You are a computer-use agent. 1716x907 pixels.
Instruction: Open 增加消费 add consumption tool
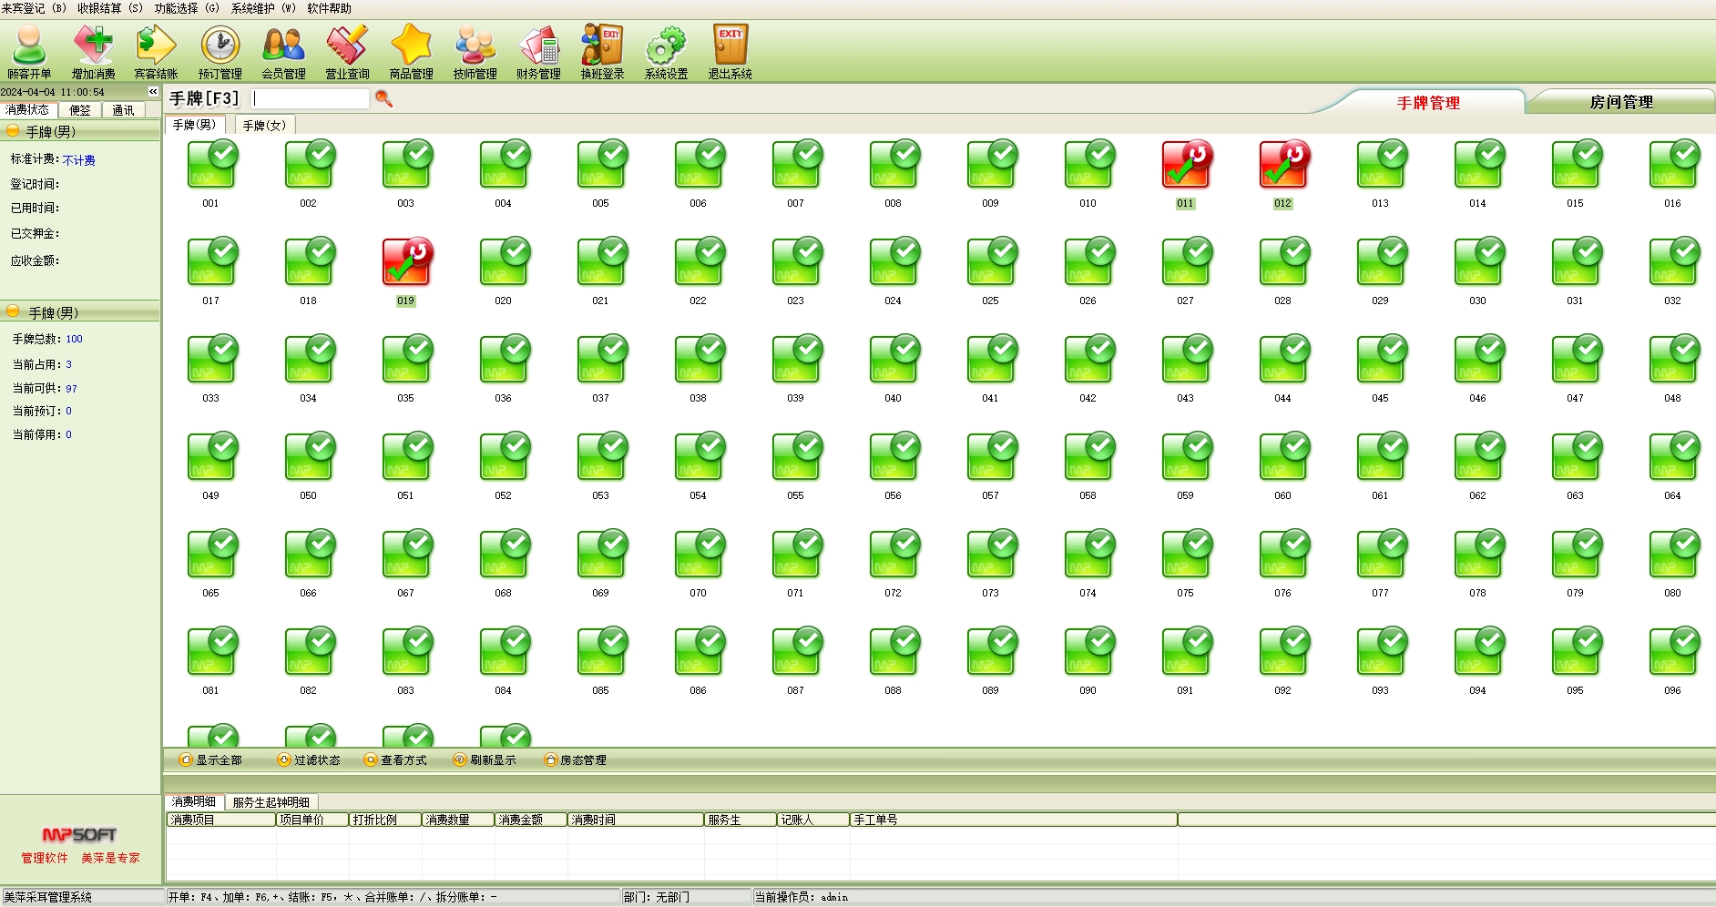[x=93, y=53]
